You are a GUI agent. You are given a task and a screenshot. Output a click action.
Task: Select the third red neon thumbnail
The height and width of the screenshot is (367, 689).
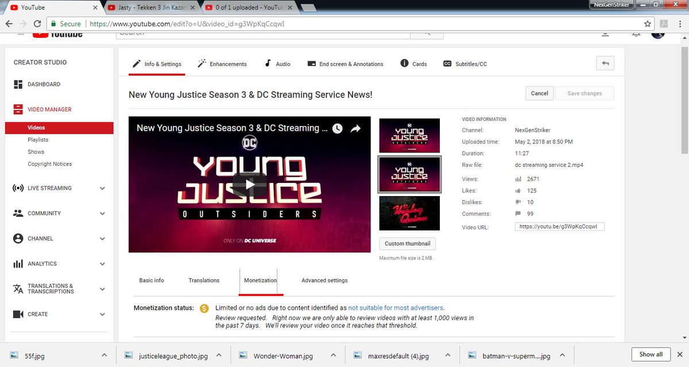coord(409,213)
